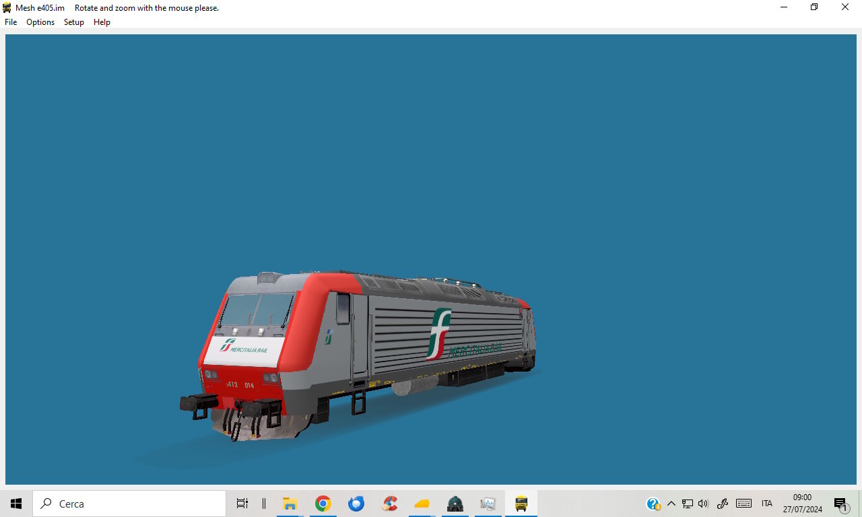Viewport: 862px width, 517px height.
Task: Switch the ITA input language indicator
Action: click(x=767, y=504)
